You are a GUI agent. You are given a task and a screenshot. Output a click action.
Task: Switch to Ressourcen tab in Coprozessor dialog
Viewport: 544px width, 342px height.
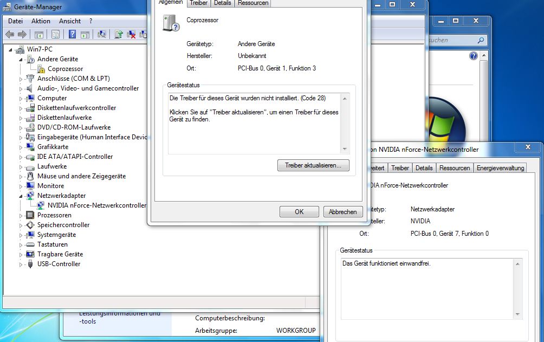pyautogui.click(x=253, y=3)
